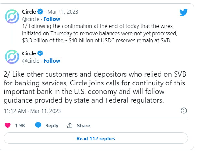
Task: Follow Circle from the second tweet
Action: coord(52,61)
